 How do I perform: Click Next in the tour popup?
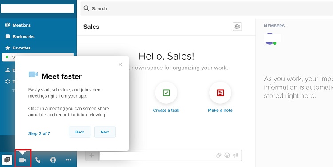(105, 132)
